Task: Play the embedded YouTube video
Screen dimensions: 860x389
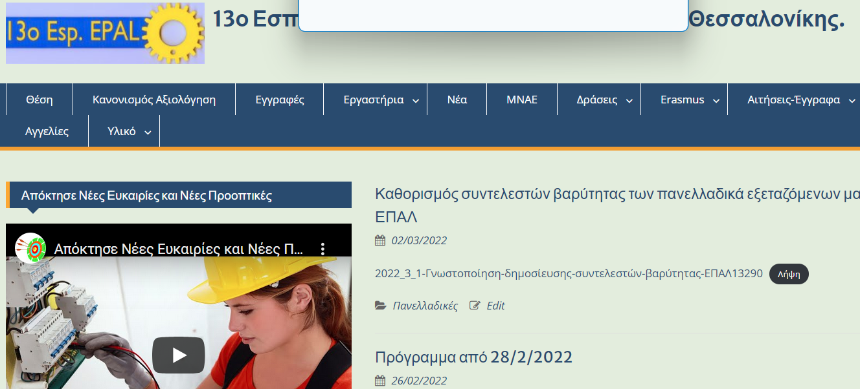Action: (x=179, y=355)
